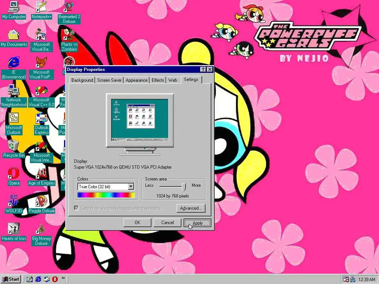The image size is (379, 284).
Task: Confirm with the OK button
Action: [137, 223]
